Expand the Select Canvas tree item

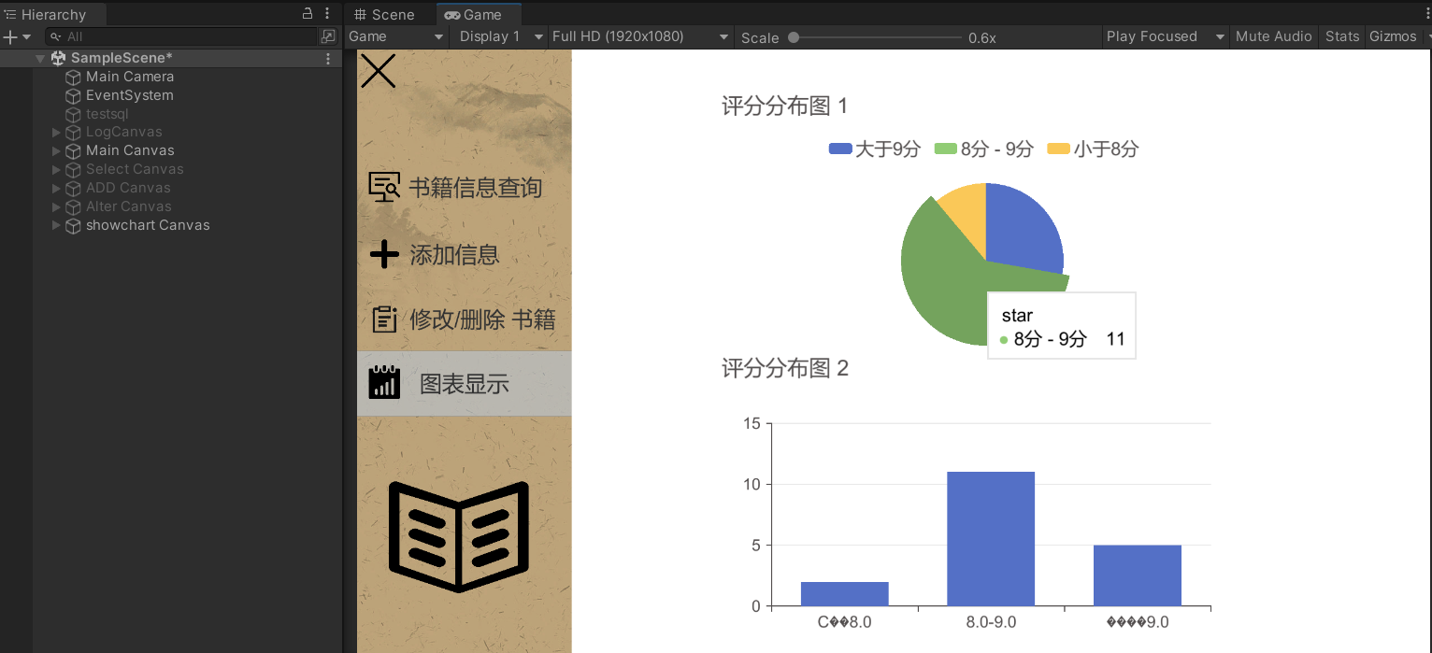point(56,169)
